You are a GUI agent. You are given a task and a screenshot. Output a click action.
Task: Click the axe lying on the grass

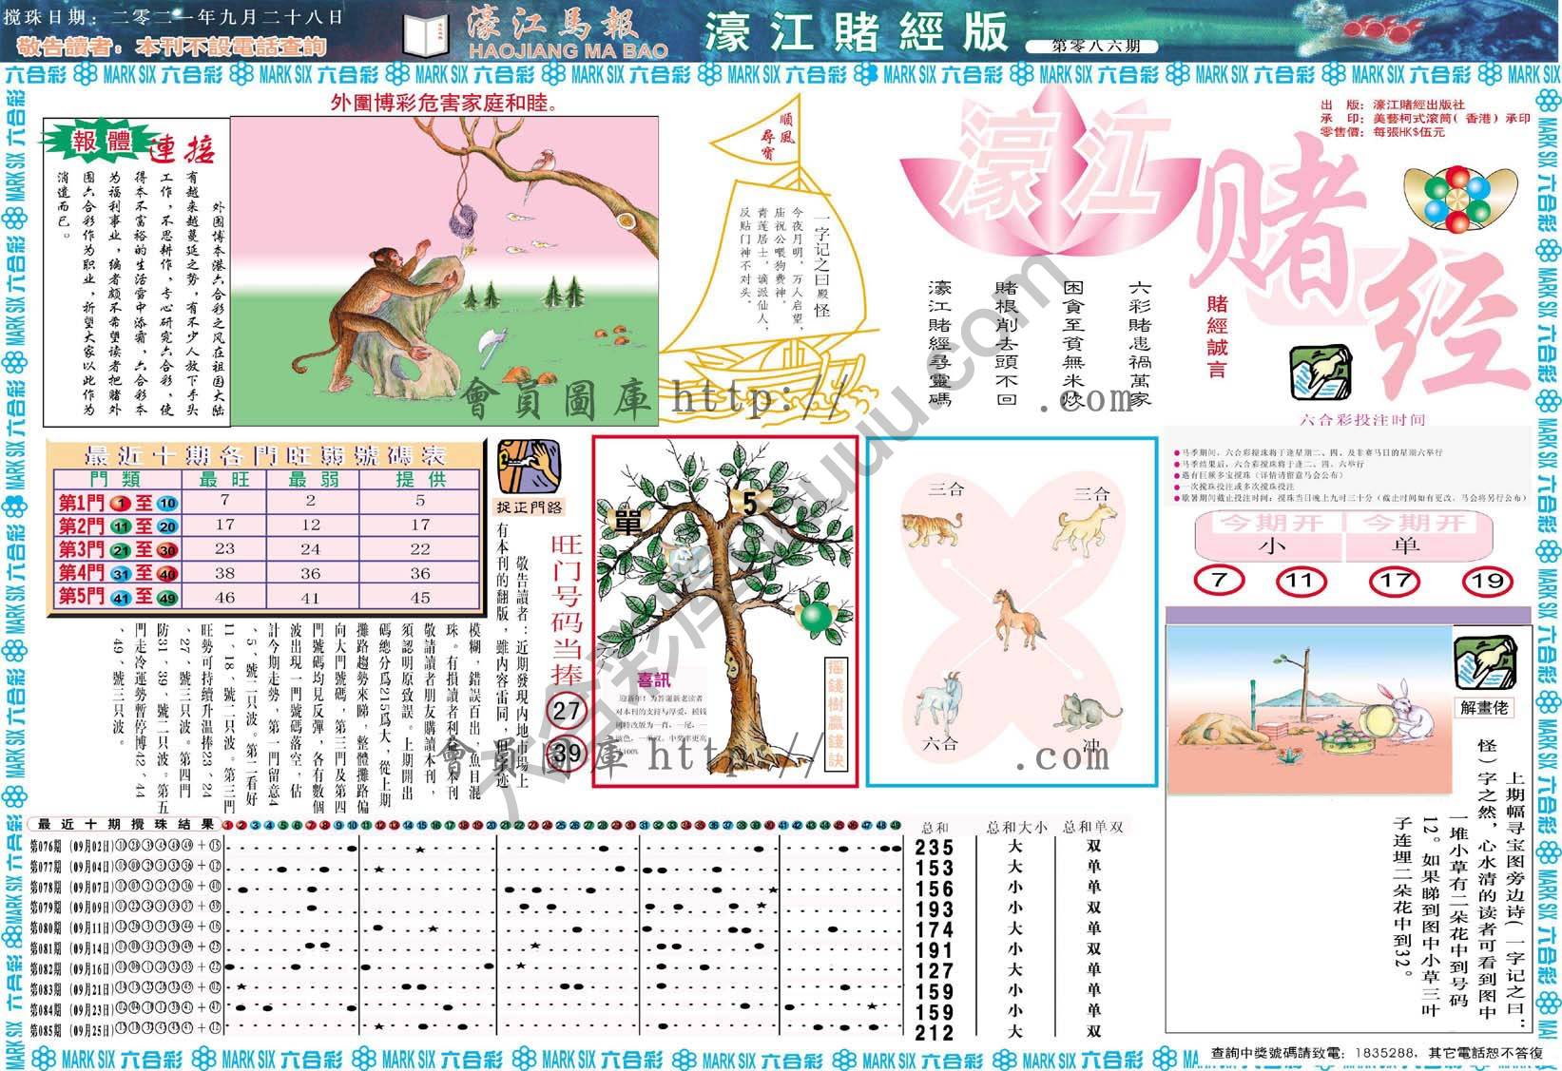pos(493,349)
